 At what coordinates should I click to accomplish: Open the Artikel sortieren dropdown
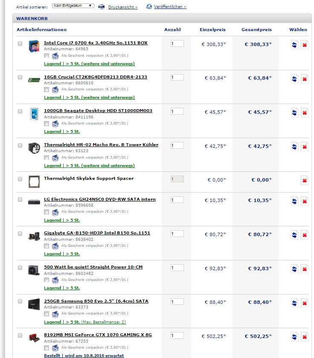pyautogui.click(x=73, y=6)
